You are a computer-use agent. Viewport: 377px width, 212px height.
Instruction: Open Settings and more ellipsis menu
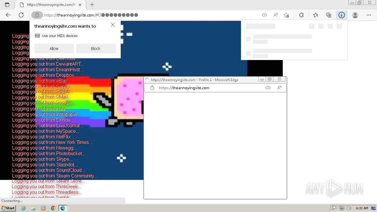coord(369,15)
